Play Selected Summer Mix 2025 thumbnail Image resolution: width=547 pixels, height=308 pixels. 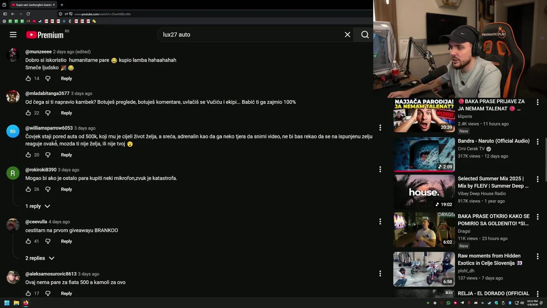pyautogui.click(x=424, y=192)
